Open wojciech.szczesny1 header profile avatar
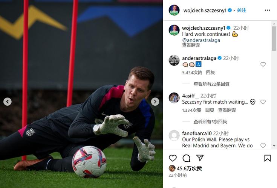 click(174, 10)
